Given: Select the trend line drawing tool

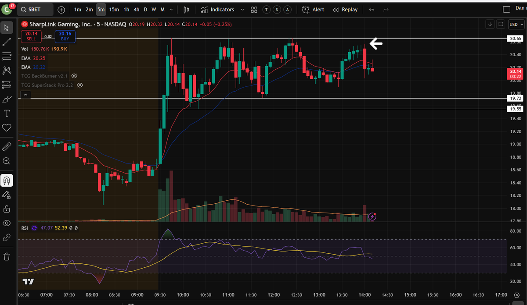Looking at the screenshot, I should coord(7,42).
